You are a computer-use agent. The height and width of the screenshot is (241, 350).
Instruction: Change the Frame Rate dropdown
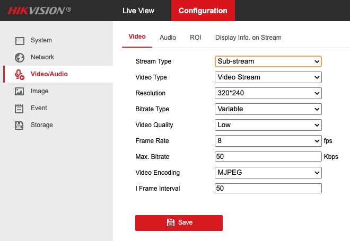tap(268, 141)
